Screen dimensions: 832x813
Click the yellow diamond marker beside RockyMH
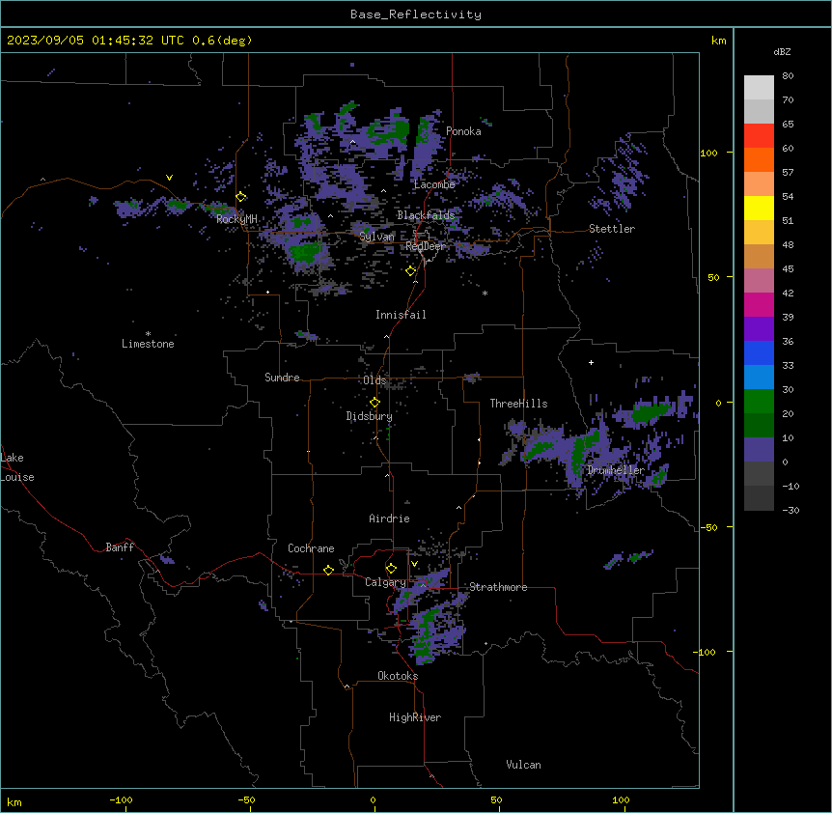pos(241,196)
